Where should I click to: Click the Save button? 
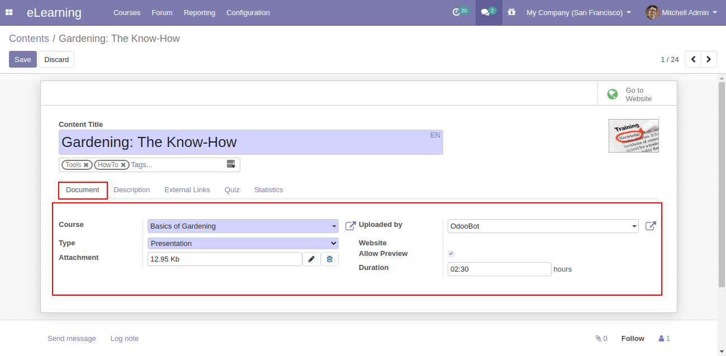pyautogui.click(x=23, y=59)
